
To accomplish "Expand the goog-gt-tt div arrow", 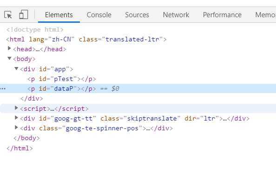I will [x=16, y=117].
